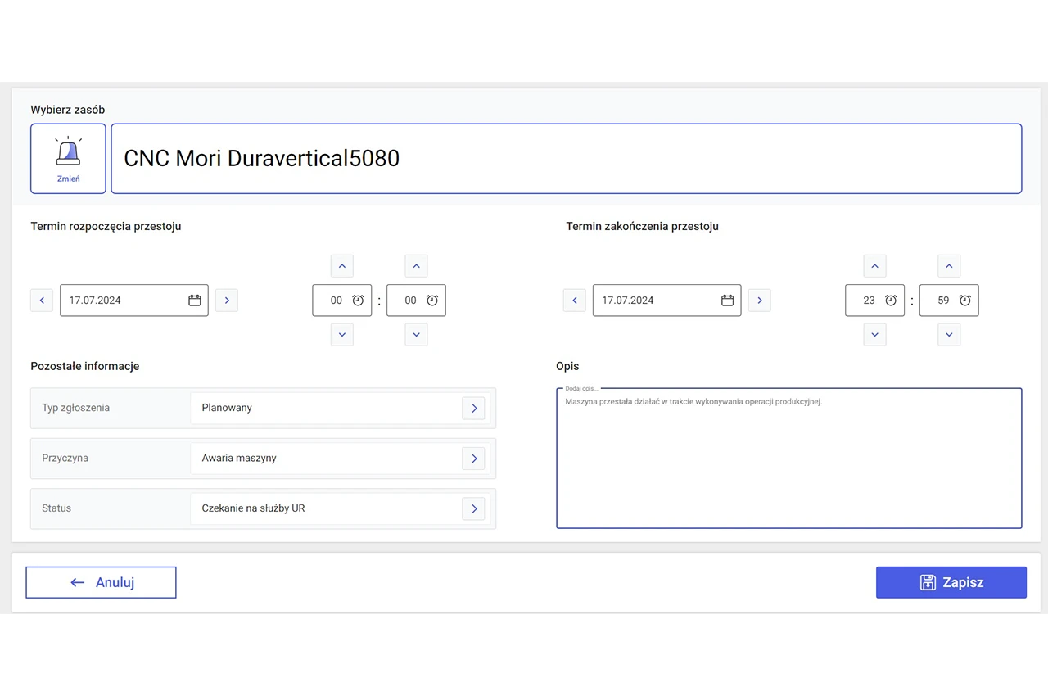Image resolution: width=1048 pixels, height=696 pixels.
Task: Decrease end minute with down arrow
Action: (x=949, y=334)
